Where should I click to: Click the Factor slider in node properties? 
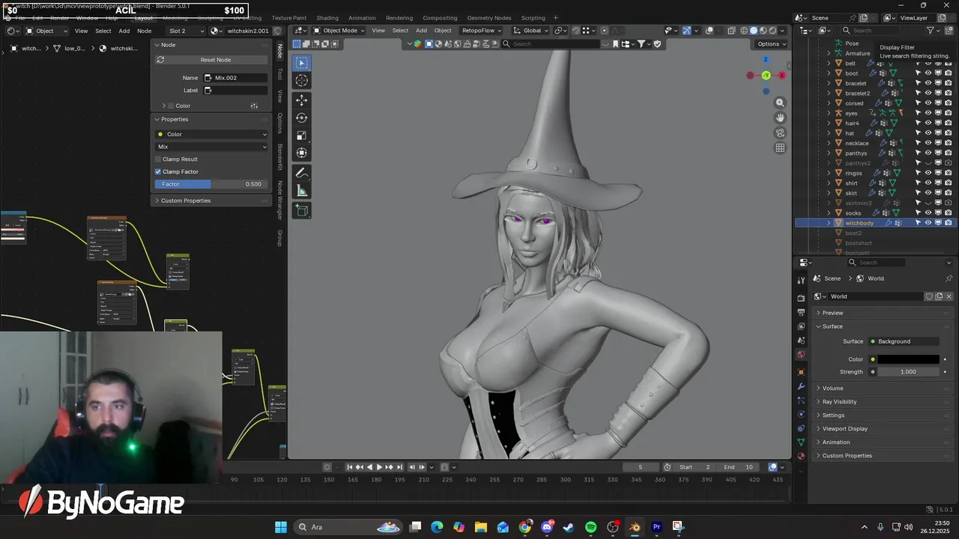click(211, 184)
